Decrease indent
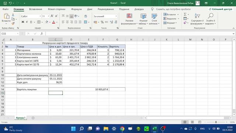Screen dimensions: 236x133 pyautogui.click(x=76, y=22)
